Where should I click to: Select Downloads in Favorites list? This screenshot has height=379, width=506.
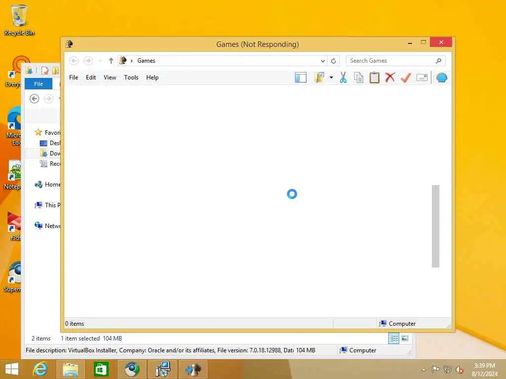coord(50,153)
